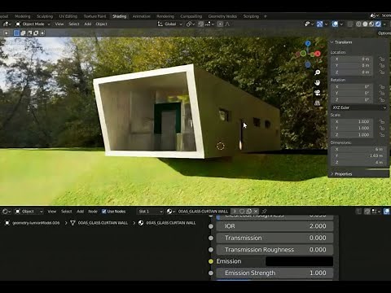Image resolution: width=391 pixels, height=293 pixels.
Task: Click the node editor snapping icon on right
Action: click(x=367, y=212)
